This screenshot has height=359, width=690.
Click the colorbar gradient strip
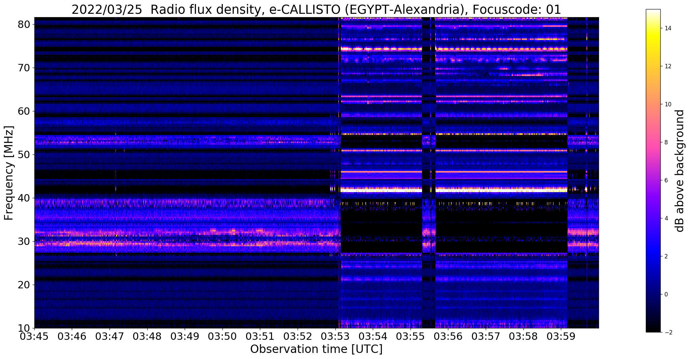(x=653, y=171)
